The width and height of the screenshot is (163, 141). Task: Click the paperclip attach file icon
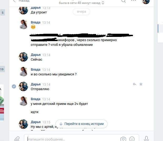17,139
